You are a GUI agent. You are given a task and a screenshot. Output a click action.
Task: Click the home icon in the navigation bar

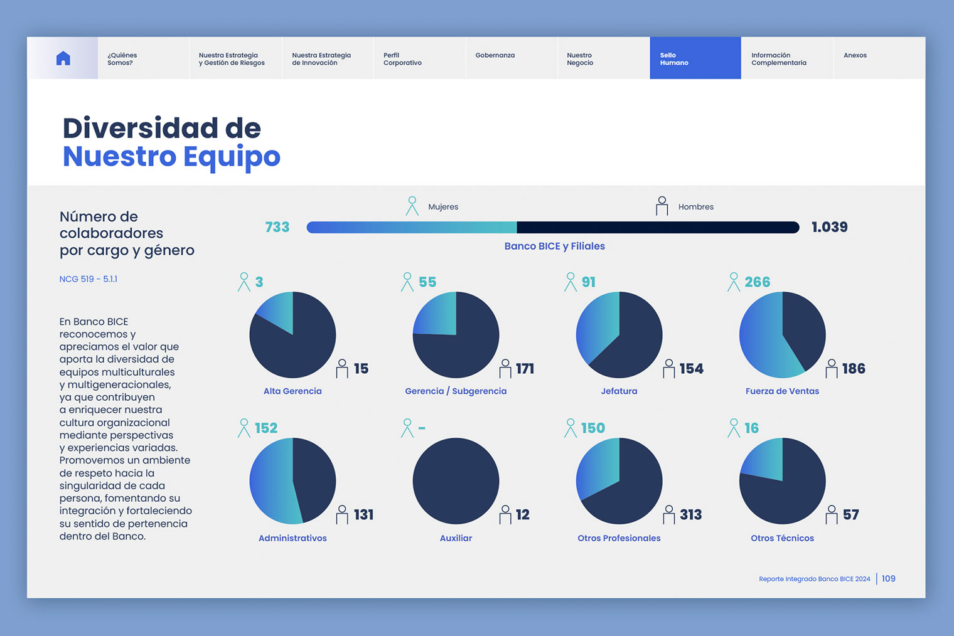click(63, 58)
